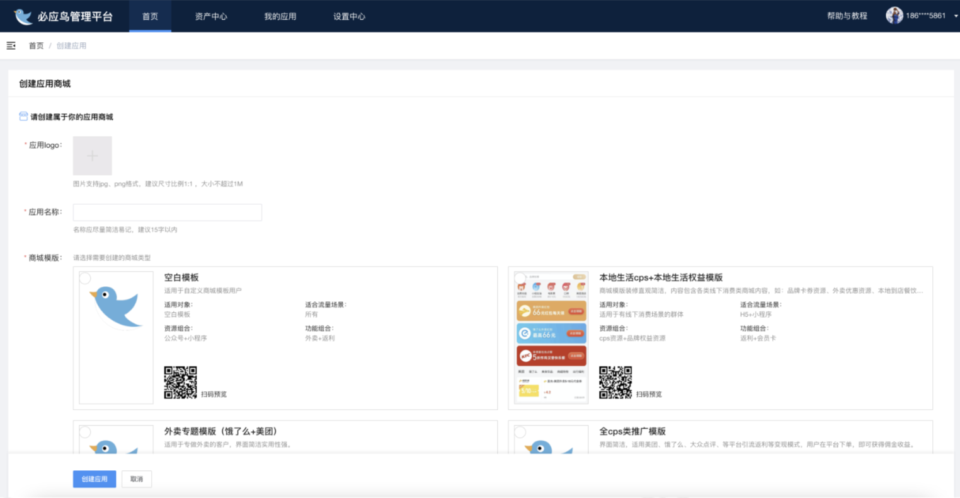This screenshot has height=498, width=960.
Task: Collapse the sidebar menu toggle icon
Action: (x=11, y=46)
